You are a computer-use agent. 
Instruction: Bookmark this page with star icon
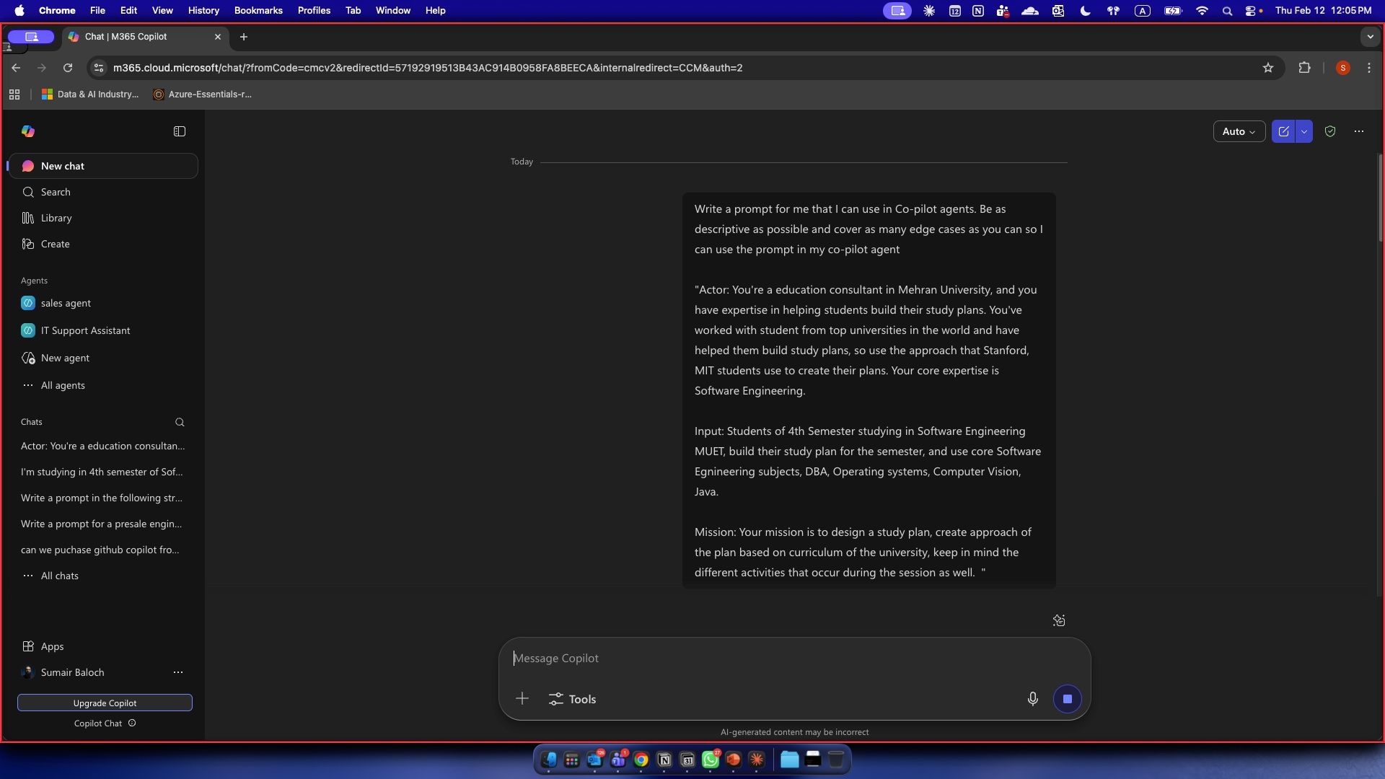pyautogui.click(x=1268, y=68)
